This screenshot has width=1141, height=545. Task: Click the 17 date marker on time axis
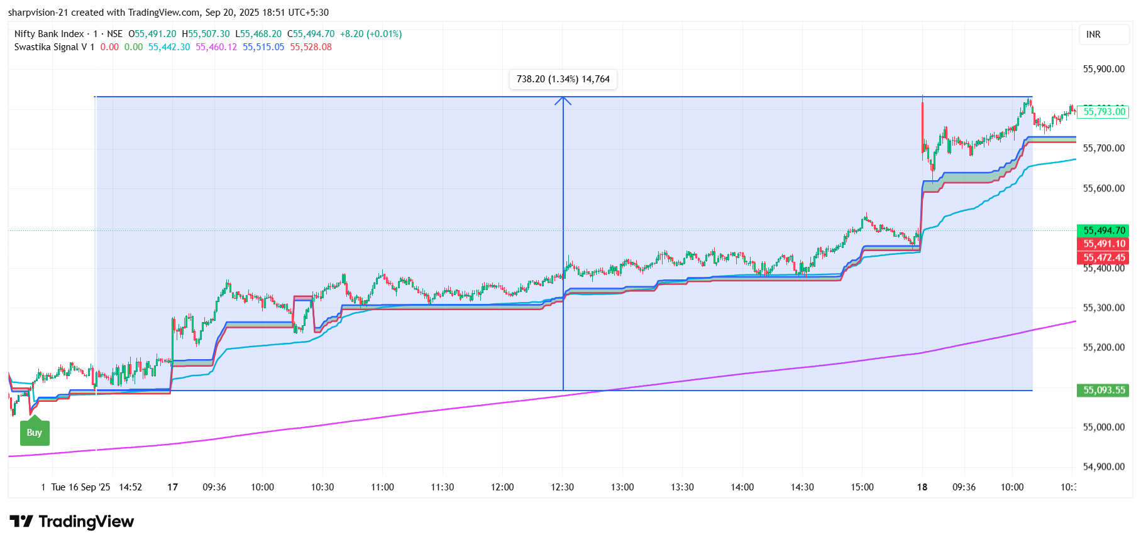[x=173, y=487]
